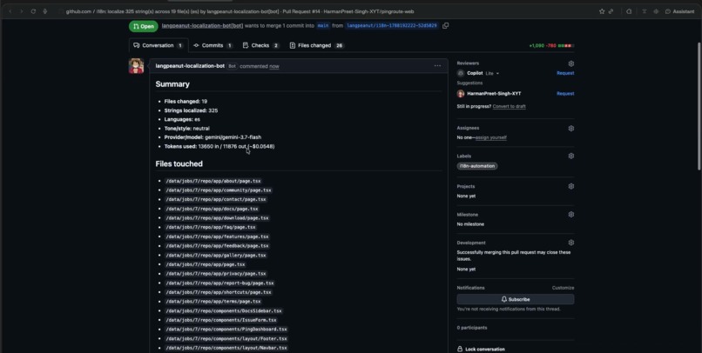This screenshot has height=353, width=702.
Task: Open the Projects gear settings
Action: 570,186
